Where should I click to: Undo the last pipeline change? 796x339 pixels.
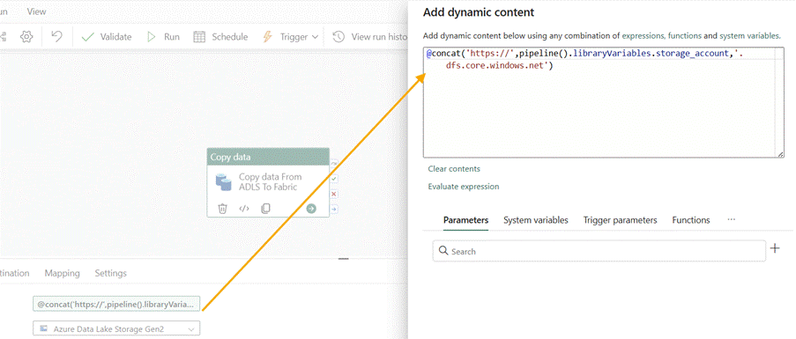point(56,36)
